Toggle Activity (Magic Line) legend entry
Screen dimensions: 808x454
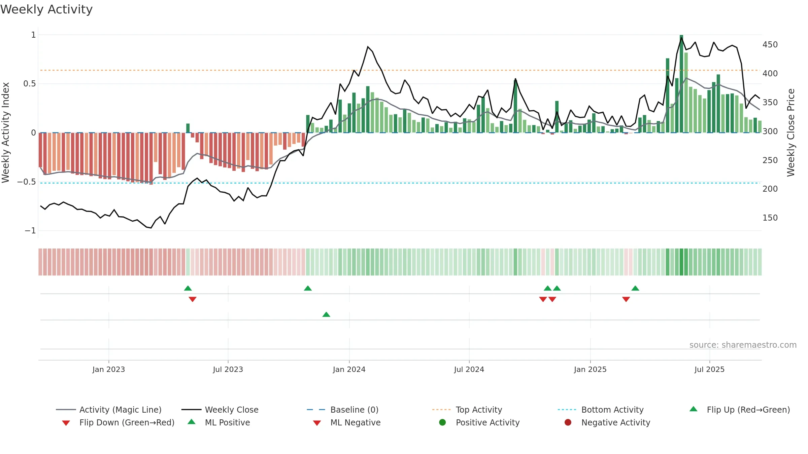(x=109, y=410)
